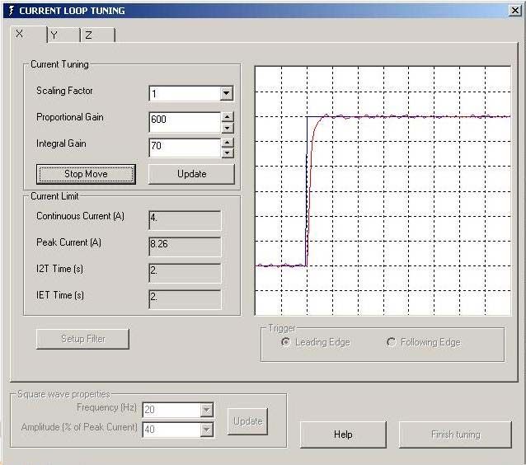The width and height of the screenshot is (526, 465).
Task: Click Update in Square wave properties
Action: pyautogui.click(x=247, y=421)
